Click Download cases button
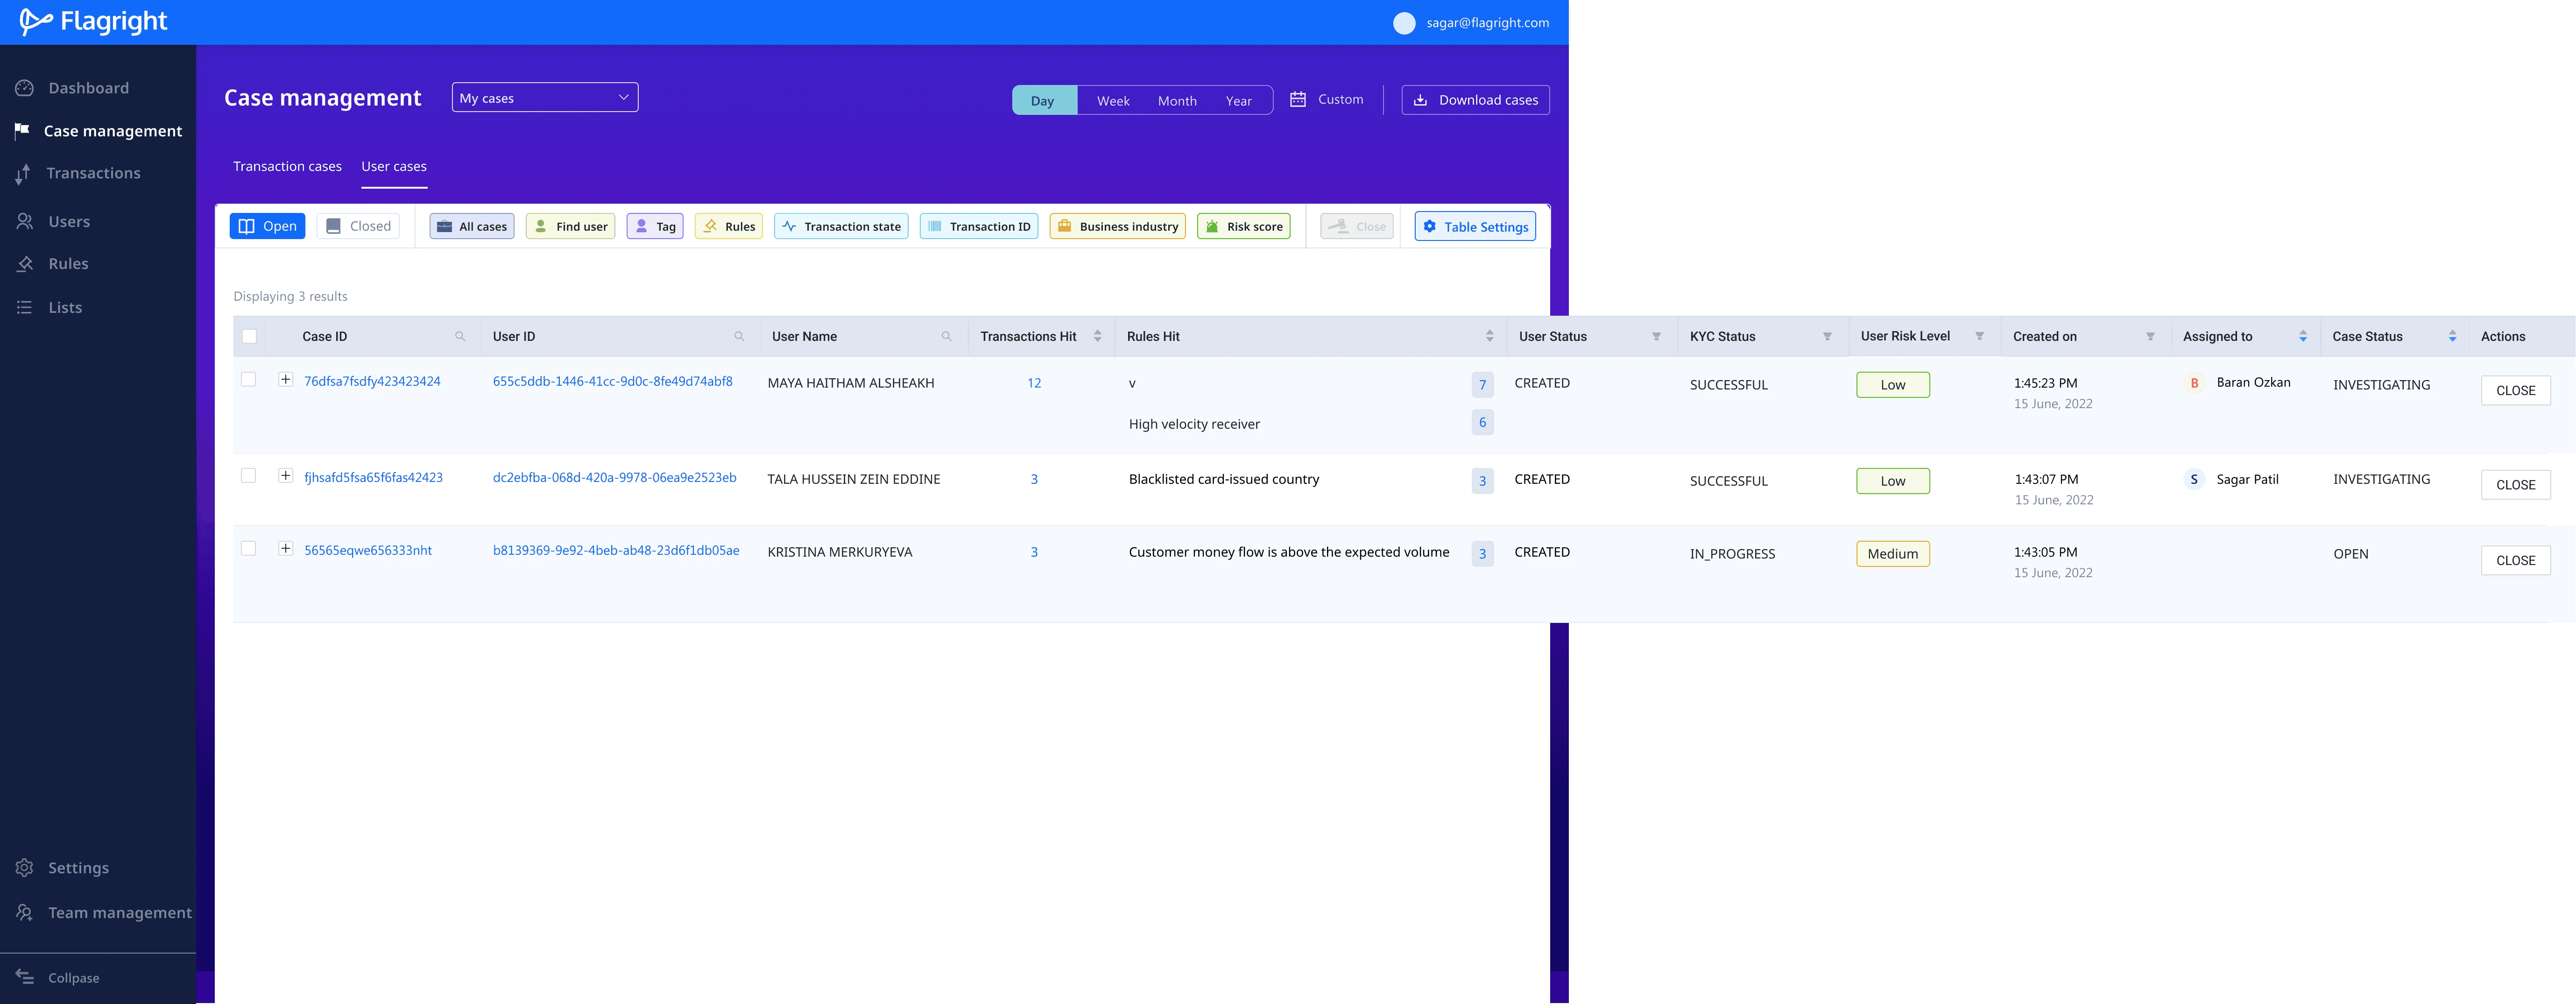 1475,100
